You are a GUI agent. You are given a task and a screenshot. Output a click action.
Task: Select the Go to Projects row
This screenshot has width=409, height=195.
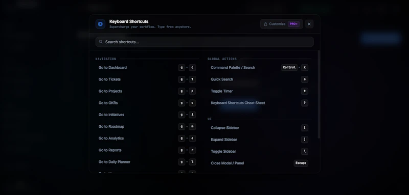(x=147, y=91)
